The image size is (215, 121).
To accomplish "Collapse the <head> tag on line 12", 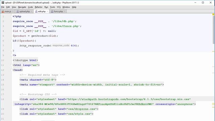I will point(11,70).
